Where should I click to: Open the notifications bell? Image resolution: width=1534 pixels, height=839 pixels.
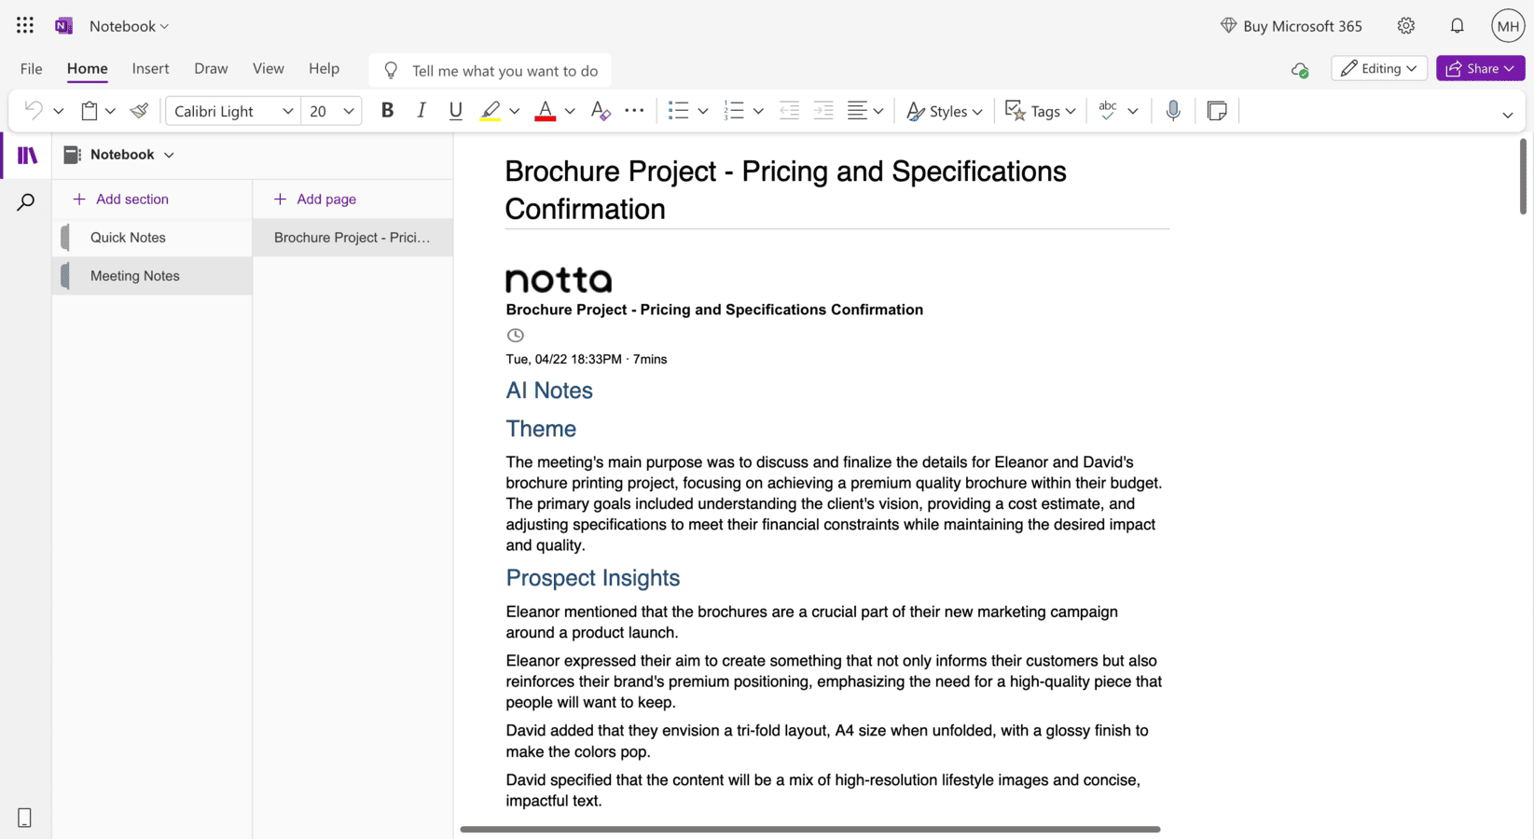click(1457, 26)
